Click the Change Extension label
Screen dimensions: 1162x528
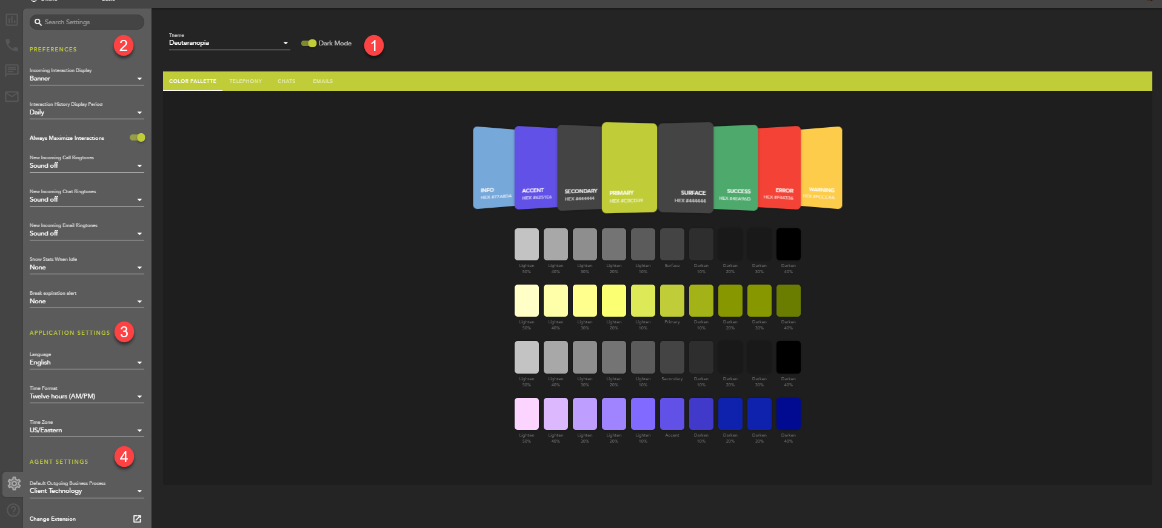click(53, 519)
